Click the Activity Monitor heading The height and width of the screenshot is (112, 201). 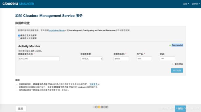pos(29,46)
